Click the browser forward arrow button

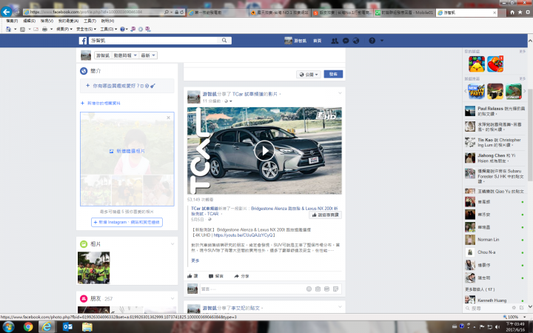(16, 12)
